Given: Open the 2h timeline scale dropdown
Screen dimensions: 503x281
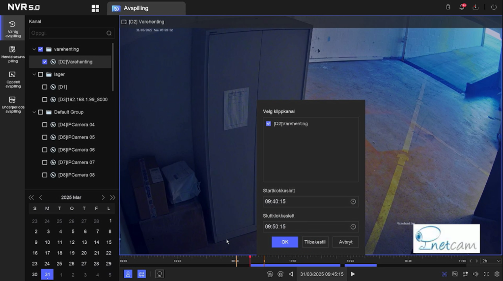Looking at the screenshot, I should [491, 261].
